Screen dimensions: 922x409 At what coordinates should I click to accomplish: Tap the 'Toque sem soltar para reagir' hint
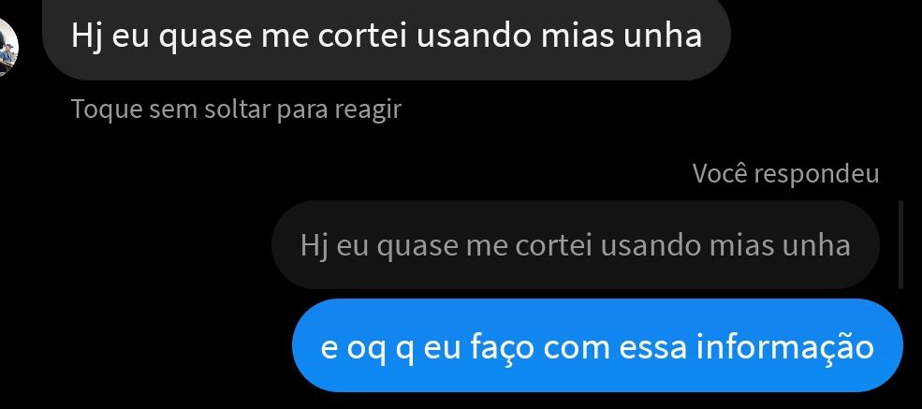(236, 110)
